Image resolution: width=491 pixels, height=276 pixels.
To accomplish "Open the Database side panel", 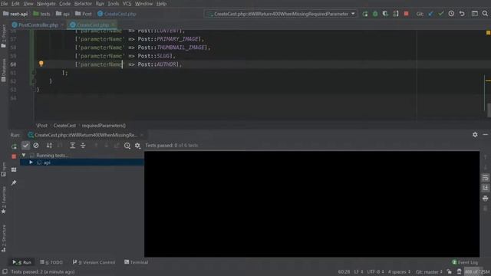I will [x=3, y=70].
